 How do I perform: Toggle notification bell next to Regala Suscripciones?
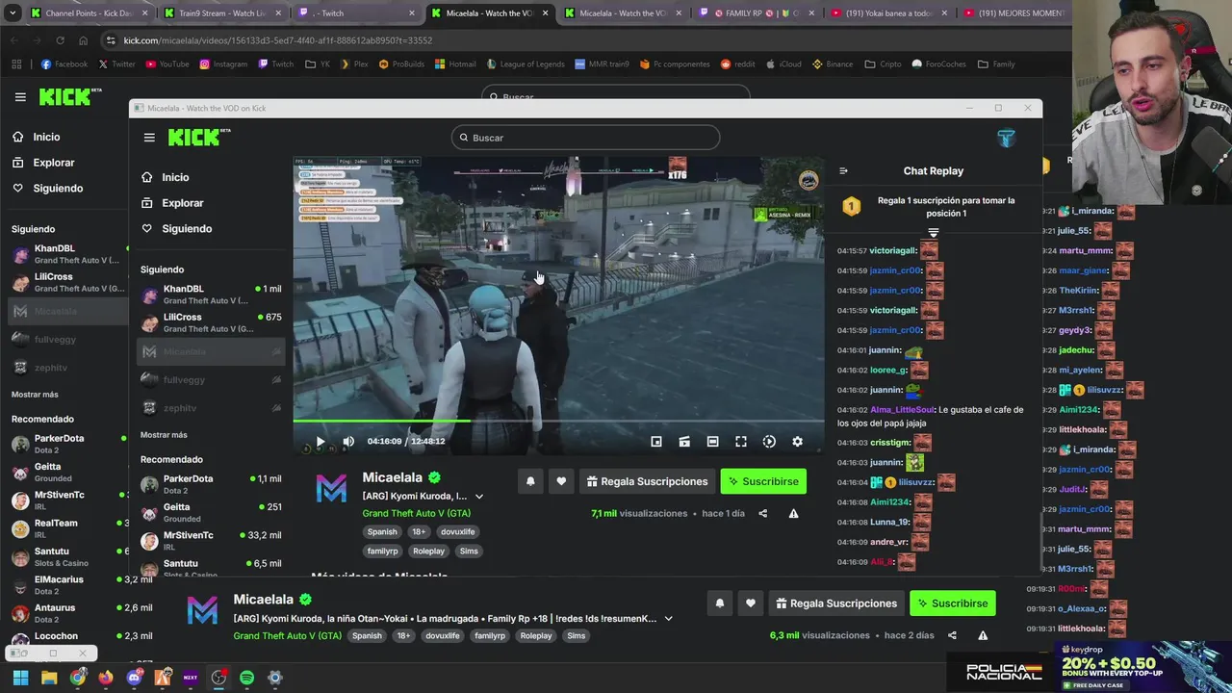coord(530,481)
